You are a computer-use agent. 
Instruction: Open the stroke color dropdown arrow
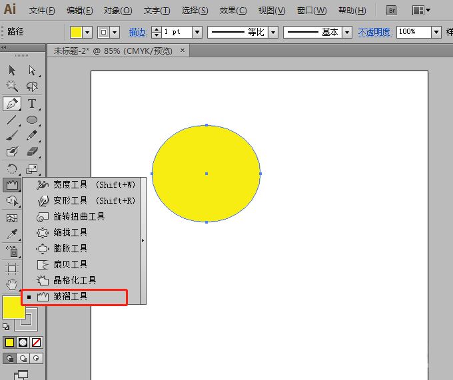point(115,33)
